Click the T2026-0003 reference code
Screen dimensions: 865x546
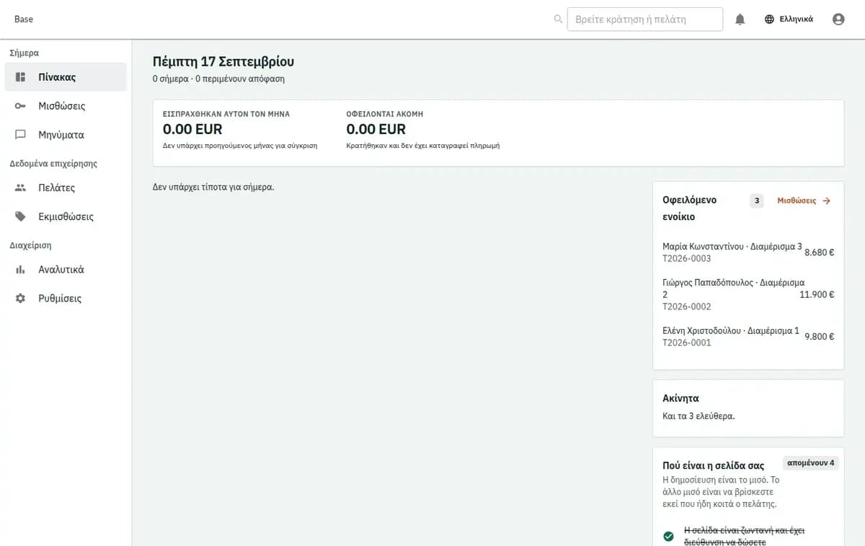687,258
